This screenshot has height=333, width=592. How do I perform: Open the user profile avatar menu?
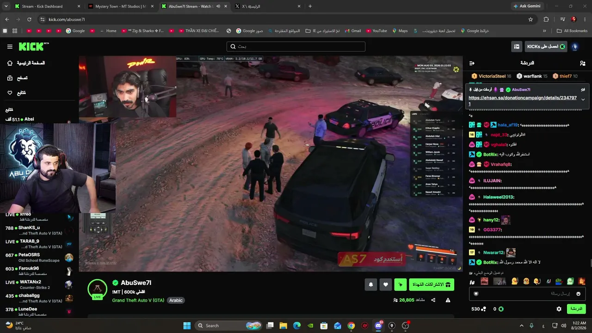tap(575, 47)
